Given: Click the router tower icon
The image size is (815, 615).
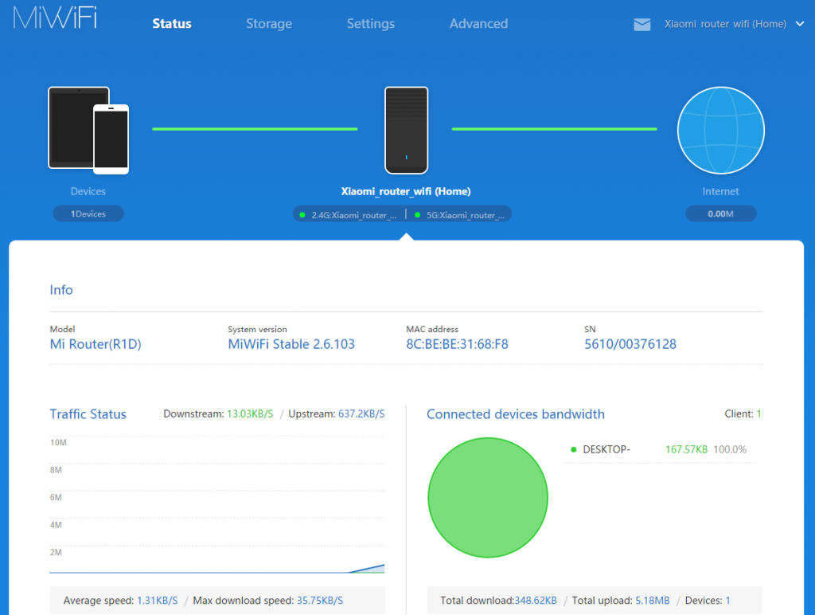Looking at the screenshot, I should click(406, 130).
